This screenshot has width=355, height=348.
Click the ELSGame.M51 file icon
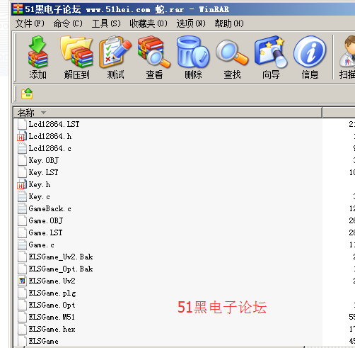[22, 317]
